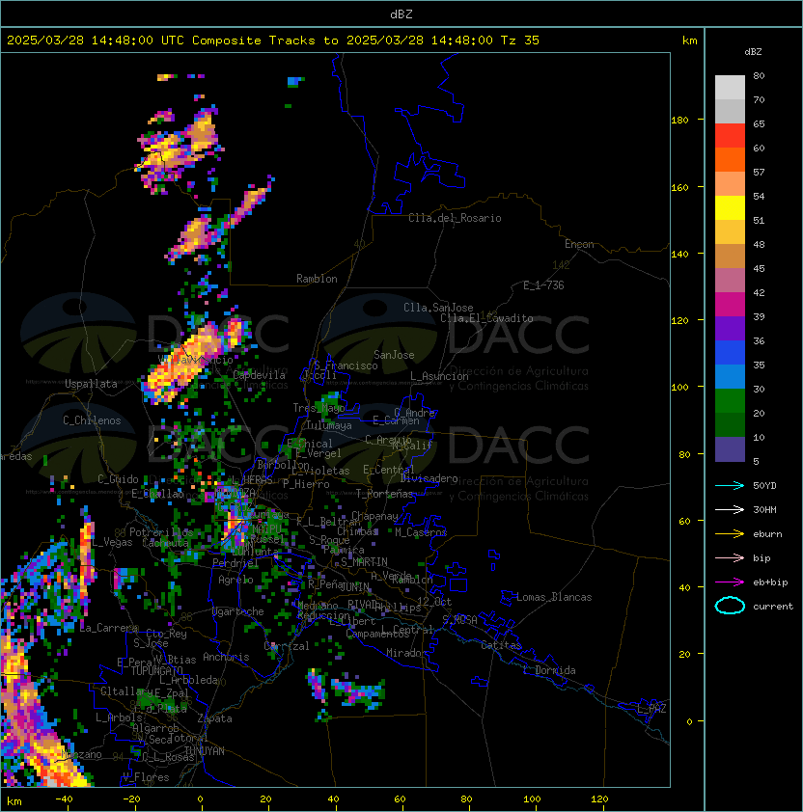Select the light gray 70-80 dBZ swatch
Image resolution: width=803 pixels, height=812 pixels.
[x=730, y=88]
